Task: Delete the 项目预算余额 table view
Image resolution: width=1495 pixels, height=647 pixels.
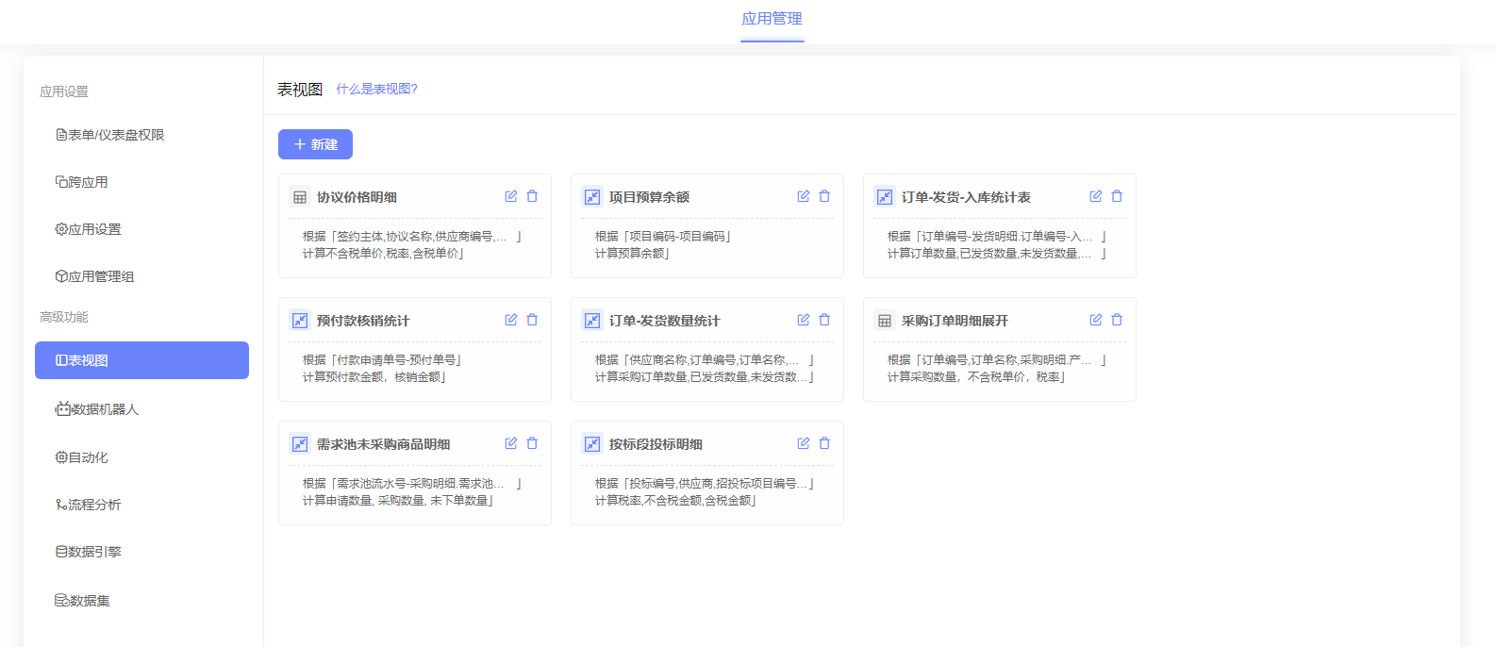Action: pos(824,196)
